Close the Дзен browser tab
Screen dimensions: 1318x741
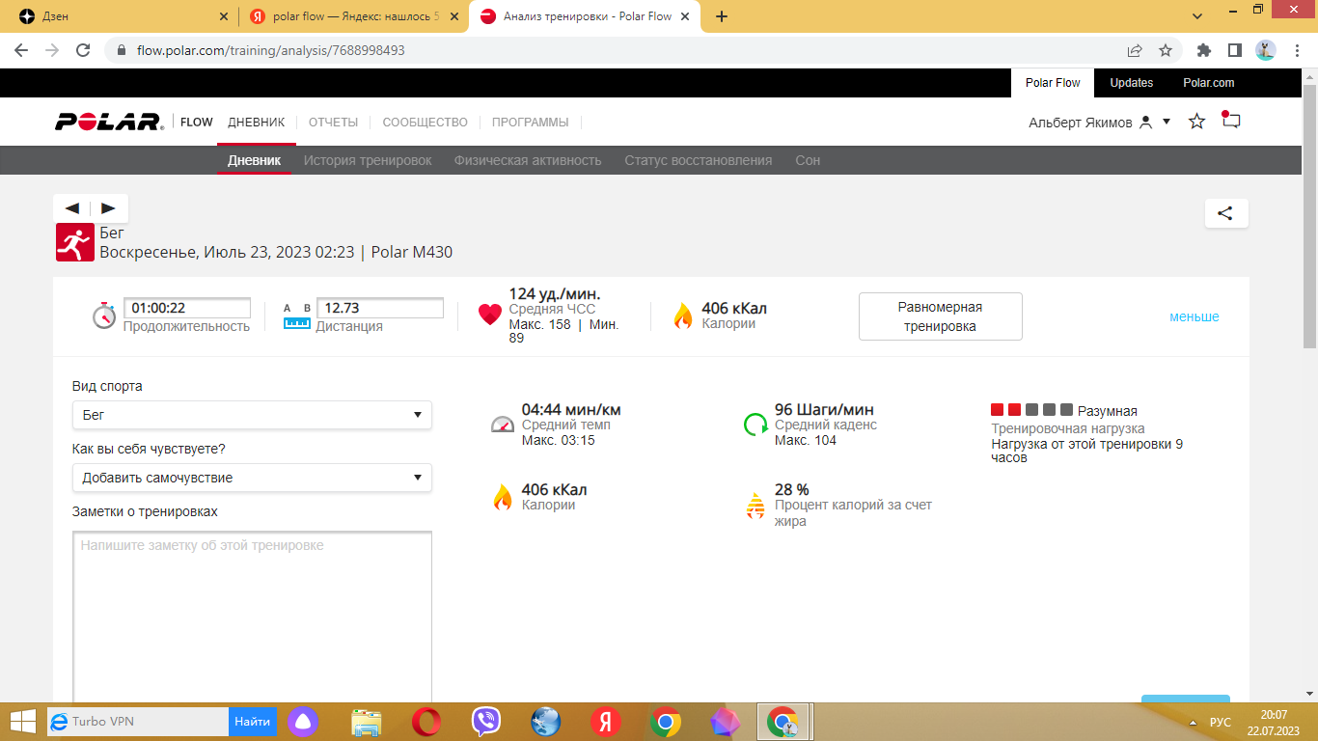click(224, 16)
